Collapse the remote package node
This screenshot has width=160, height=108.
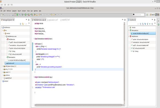pos(4,33)
